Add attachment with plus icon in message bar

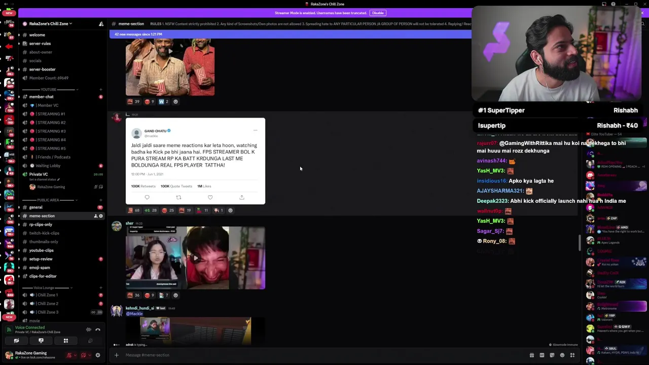tap(116, 355)
